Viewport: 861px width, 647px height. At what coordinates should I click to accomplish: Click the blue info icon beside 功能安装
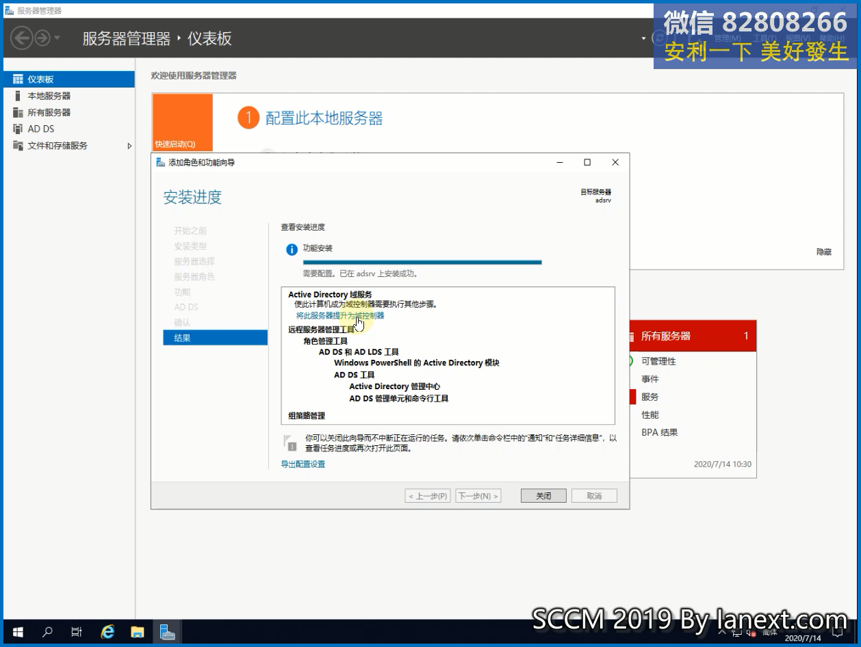[x=292, y=250]
